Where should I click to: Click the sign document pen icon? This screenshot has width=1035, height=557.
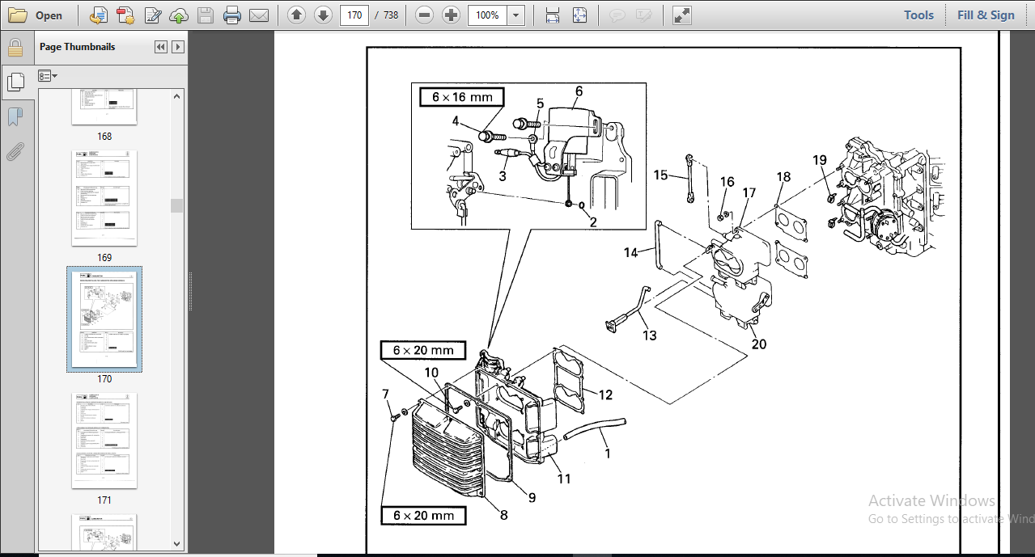pos(152,15)
